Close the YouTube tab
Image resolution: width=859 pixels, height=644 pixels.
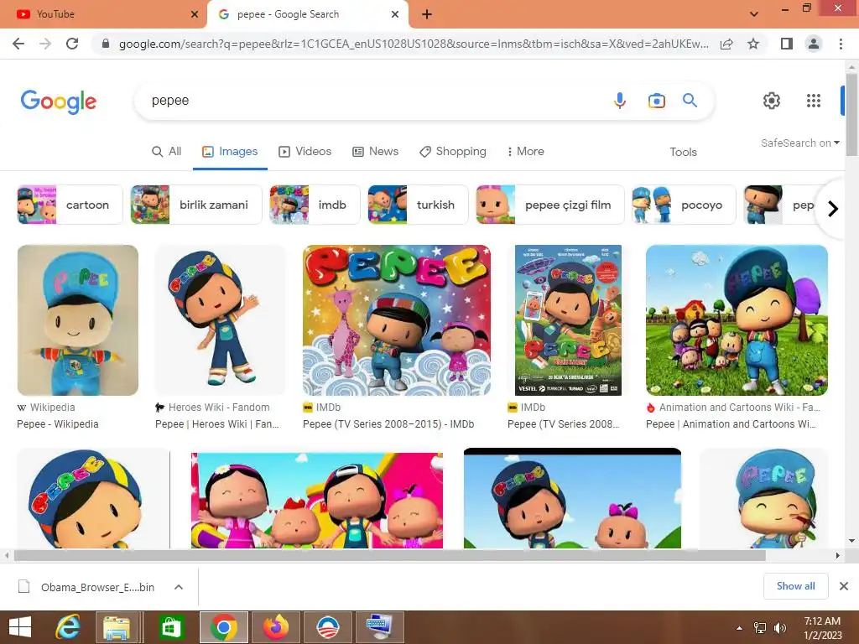[x=195, y=14]
